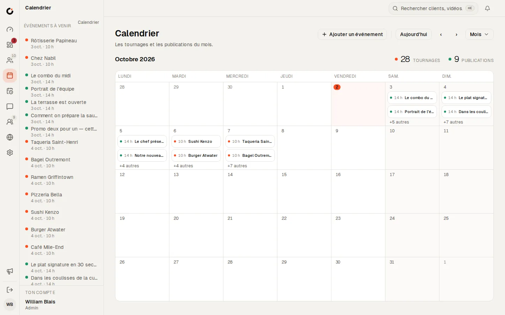Image resolution: width=505 pixels, height=315 pixels.
Task: Select the October 15 day cell
Action: tap(304, 191)
